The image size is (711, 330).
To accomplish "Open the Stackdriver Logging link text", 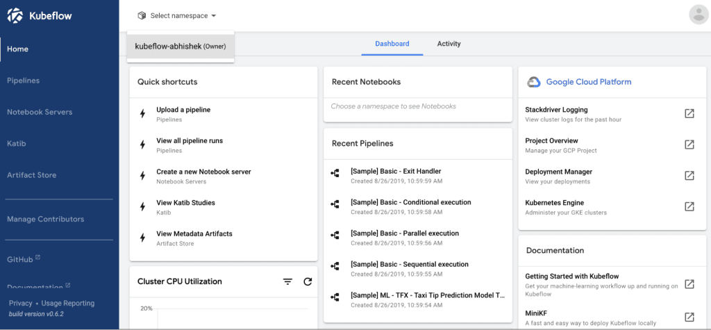I will pos(556,110).
